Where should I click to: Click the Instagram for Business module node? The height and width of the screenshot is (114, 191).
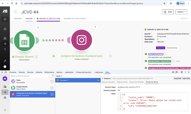pos(82,40)
